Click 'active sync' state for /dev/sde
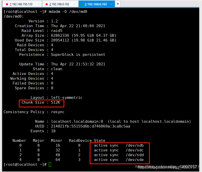 tap(107, 160)
